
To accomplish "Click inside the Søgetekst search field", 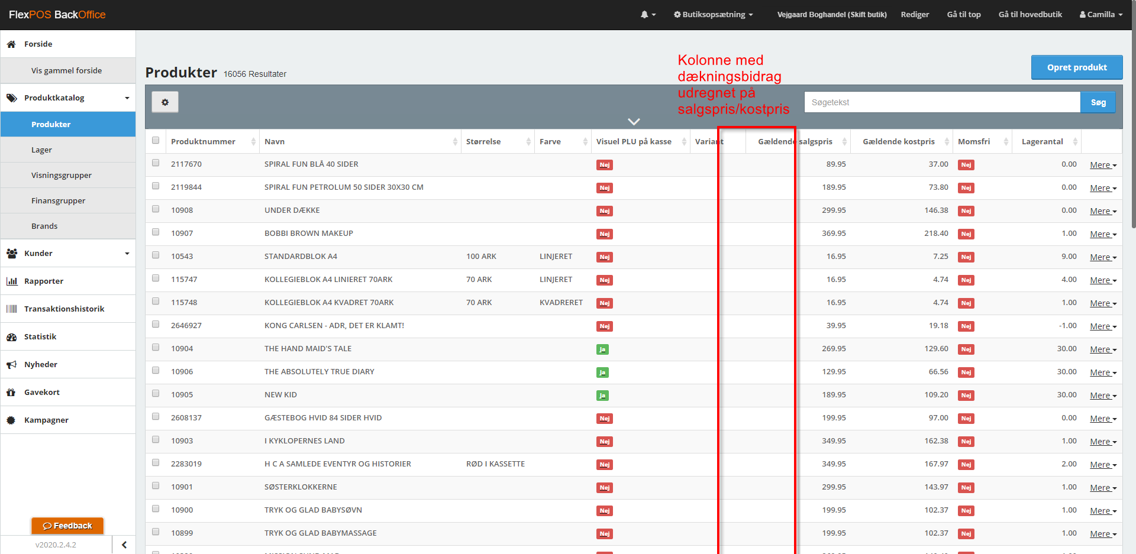I will pos(943,102).
